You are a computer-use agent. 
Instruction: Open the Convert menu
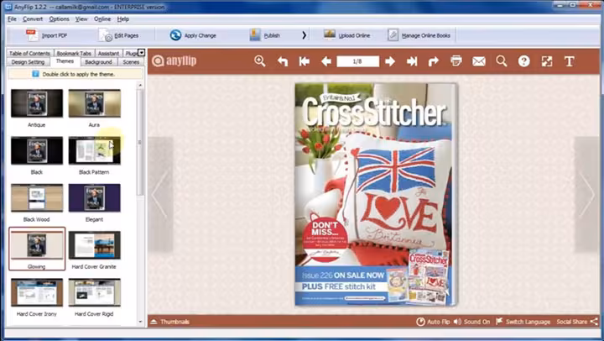33,19
